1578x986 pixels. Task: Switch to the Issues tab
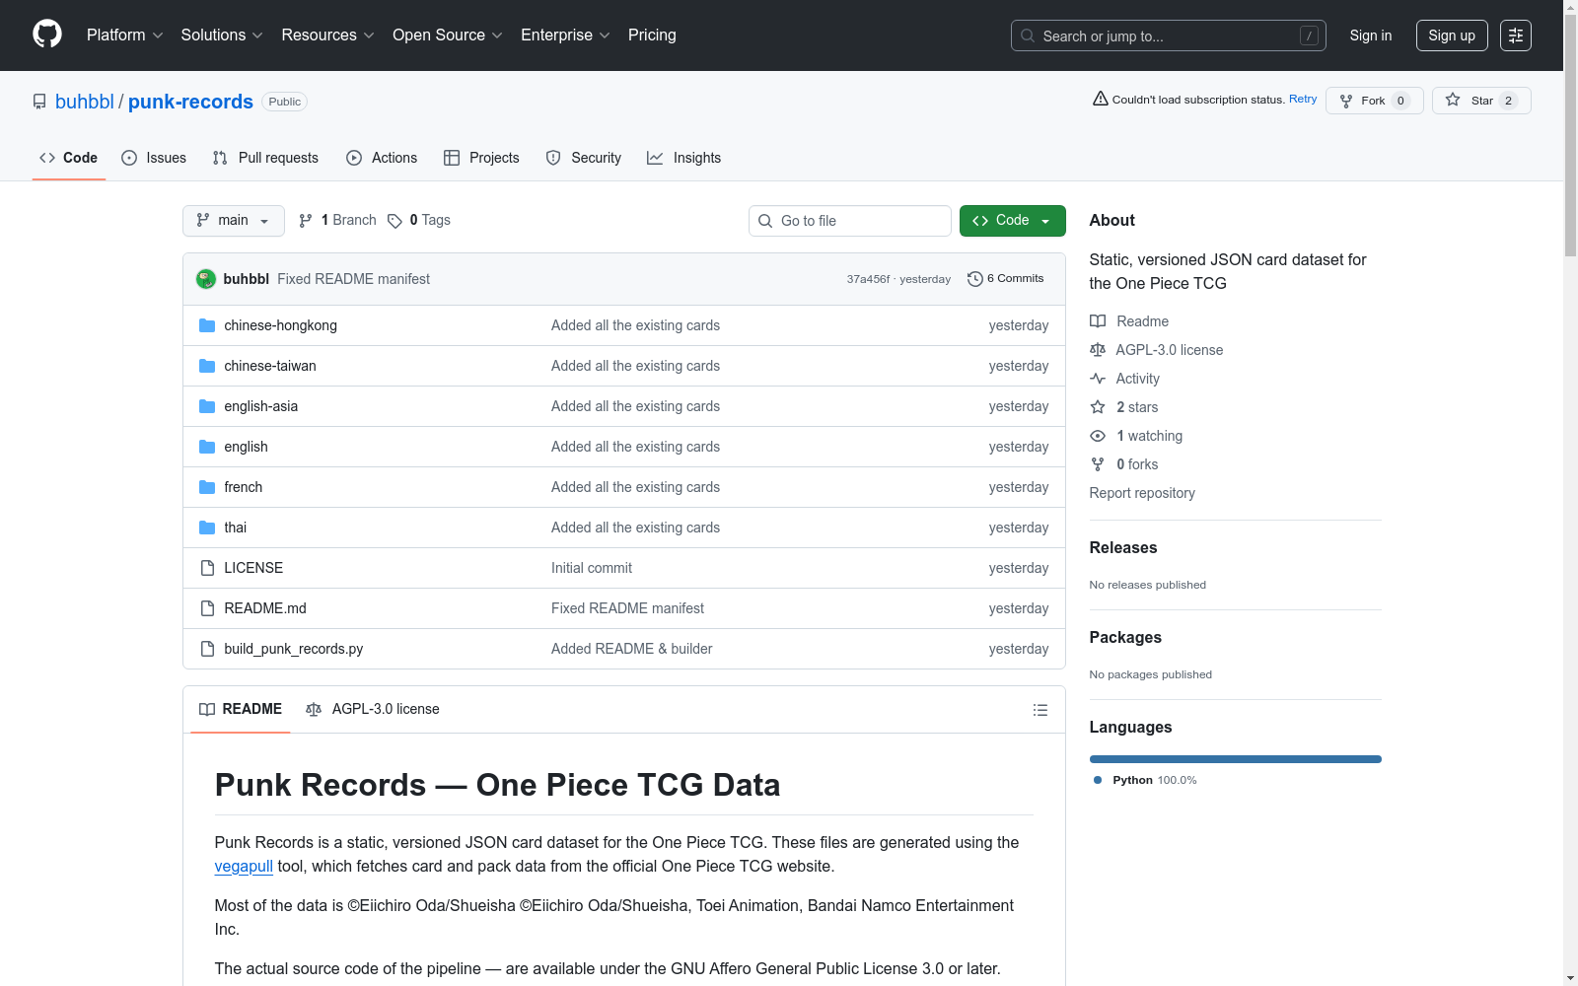pyautogui.click(x=154, y=158)
